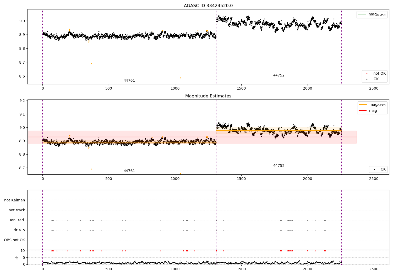
Task: Click x-tick '1000' under the bottom dr plot
Action: point(175,269)
